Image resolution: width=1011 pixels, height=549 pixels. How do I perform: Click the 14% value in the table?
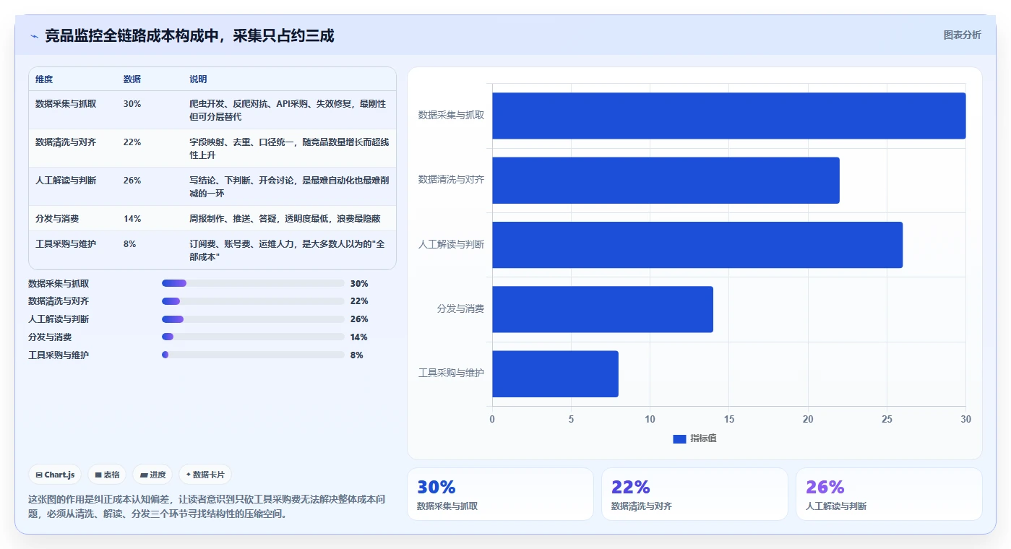[x=132, y=218]
